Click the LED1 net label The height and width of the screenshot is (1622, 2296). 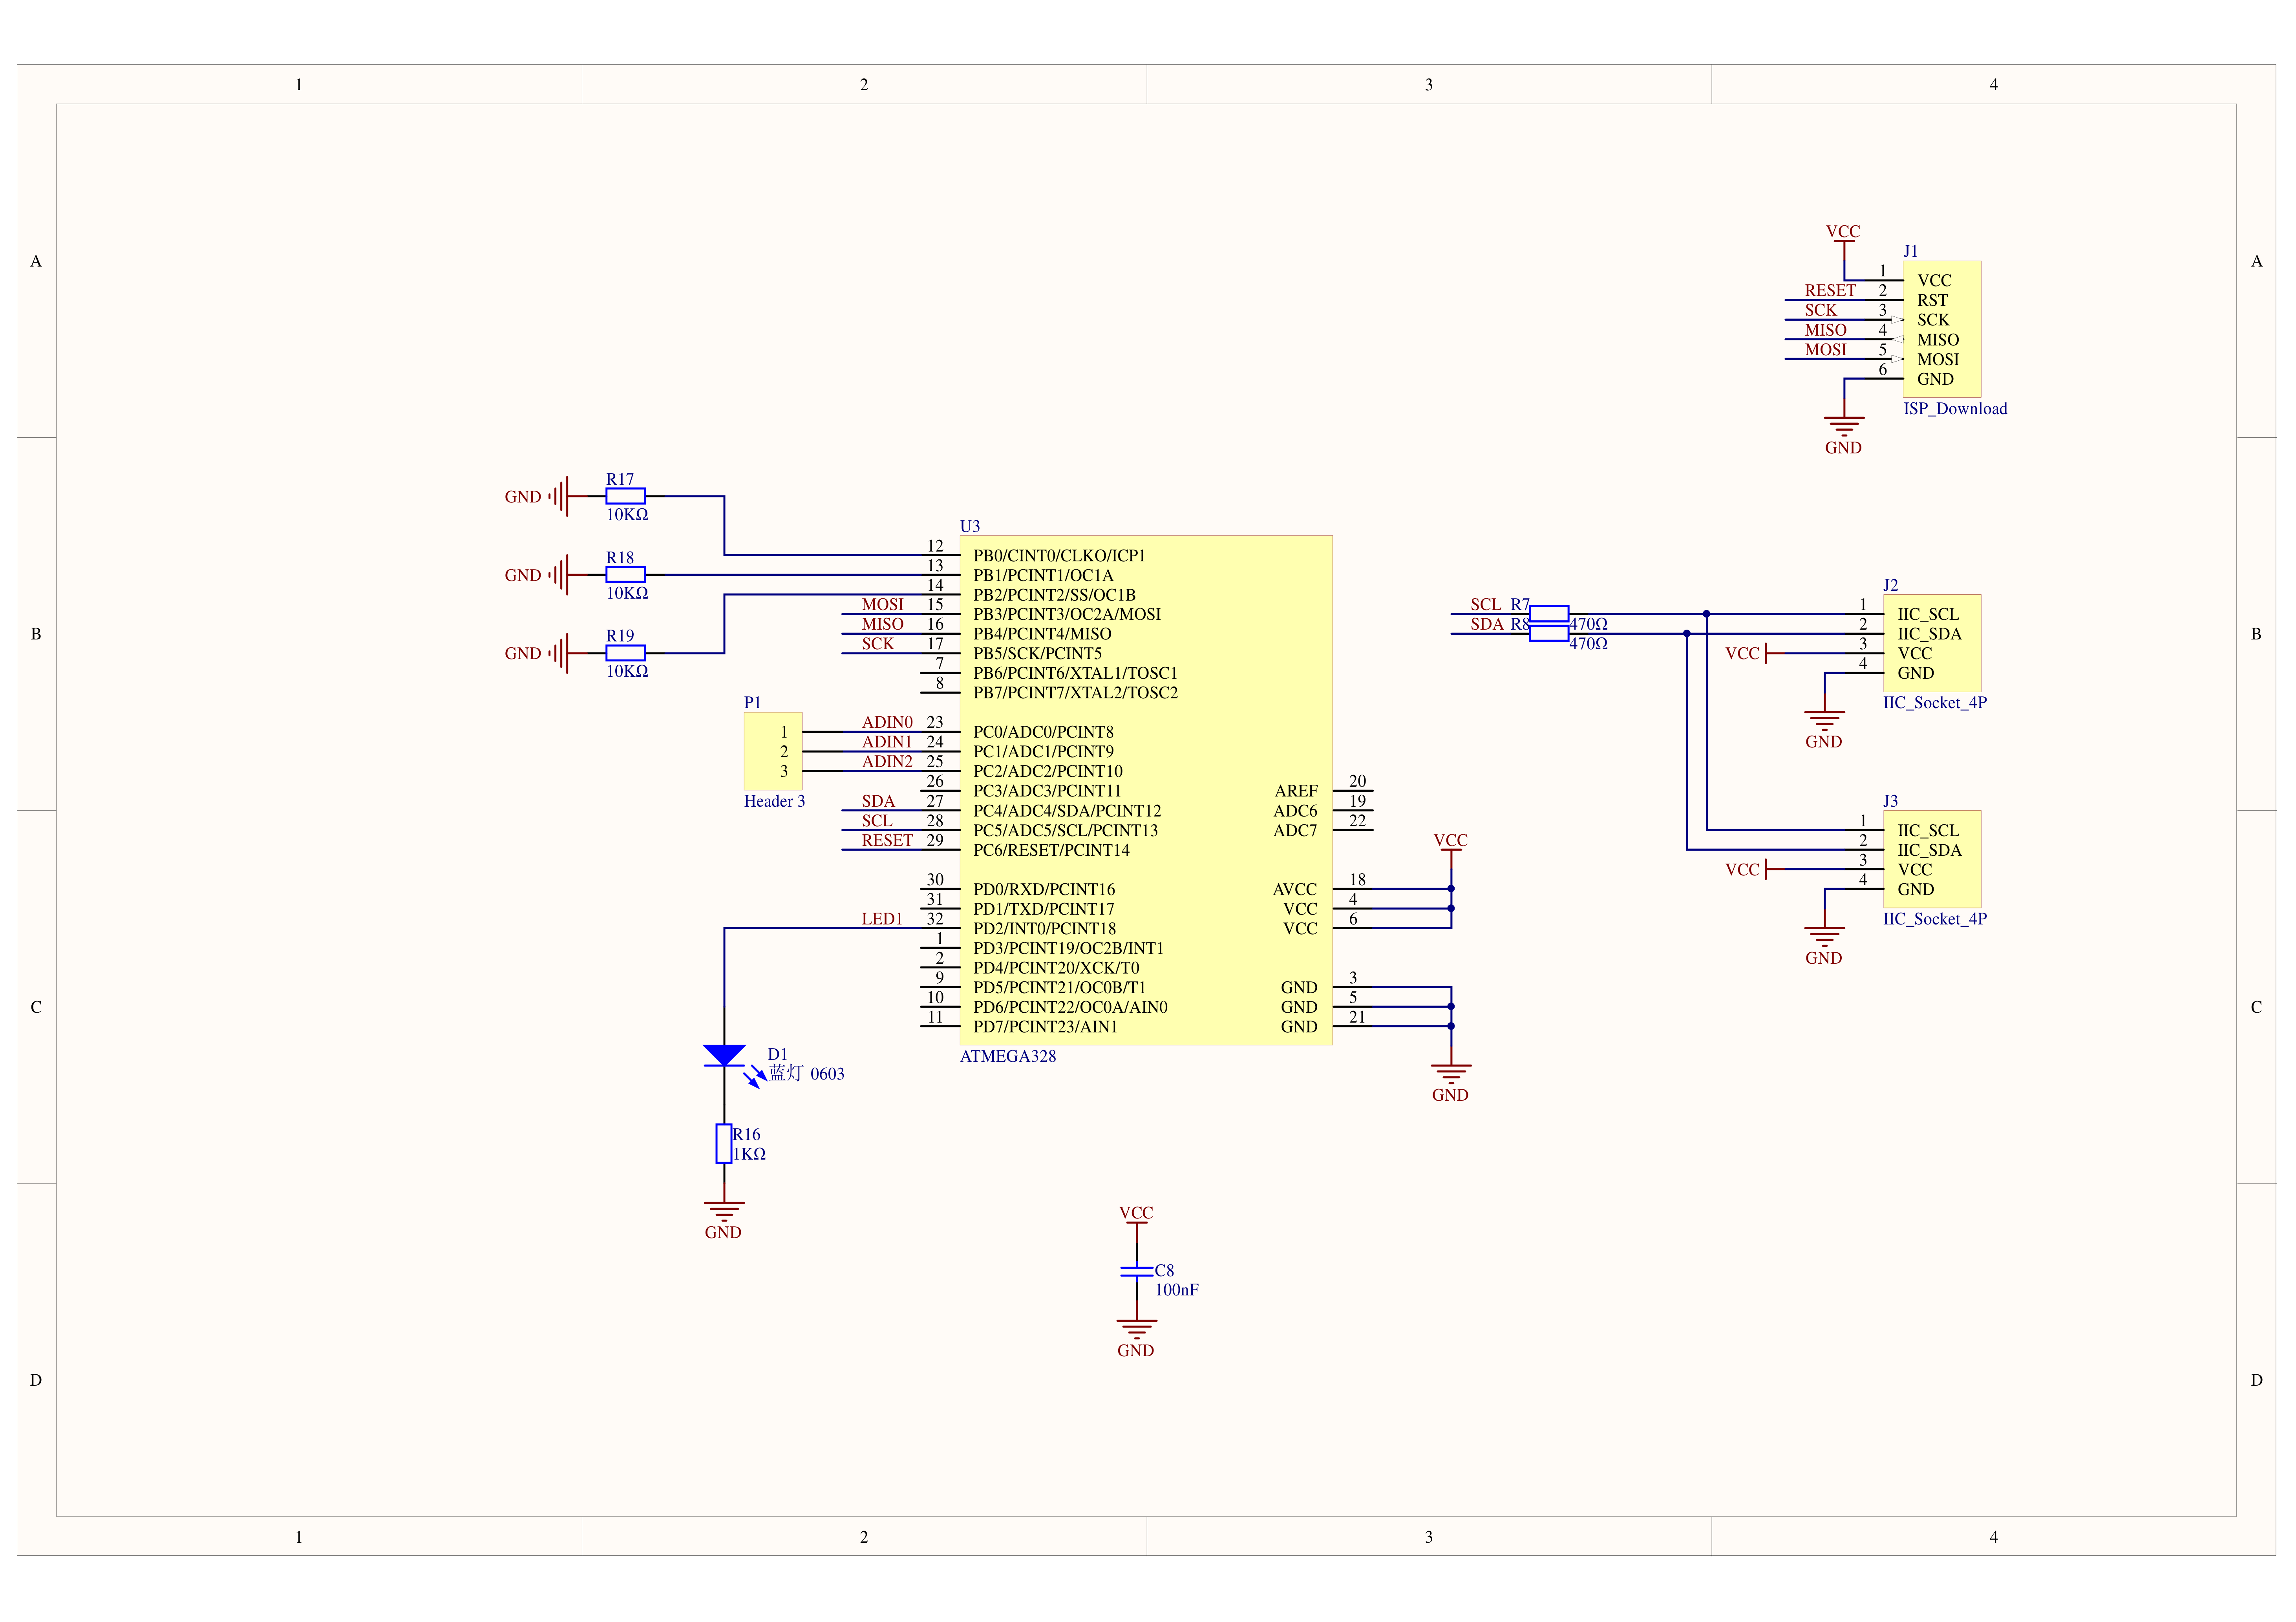click(881, 919)
